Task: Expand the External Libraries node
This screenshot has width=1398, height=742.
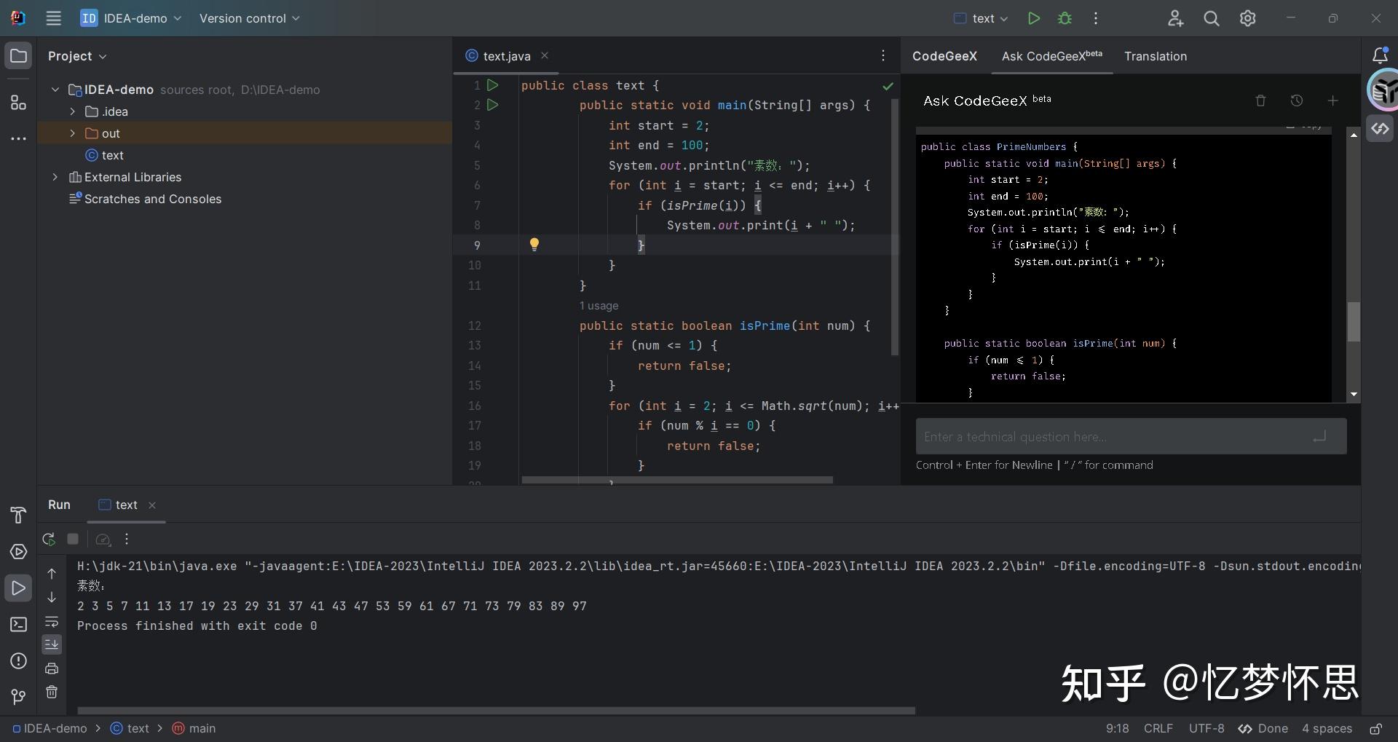Action: tap(55, 177)
